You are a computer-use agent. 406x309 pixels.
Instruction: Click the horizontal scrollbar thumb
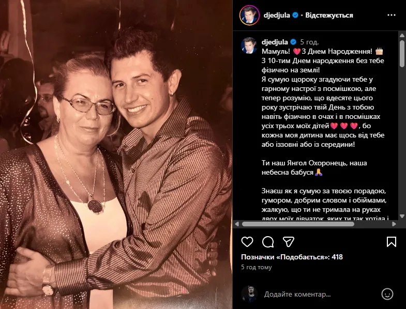tap(298, 224)
